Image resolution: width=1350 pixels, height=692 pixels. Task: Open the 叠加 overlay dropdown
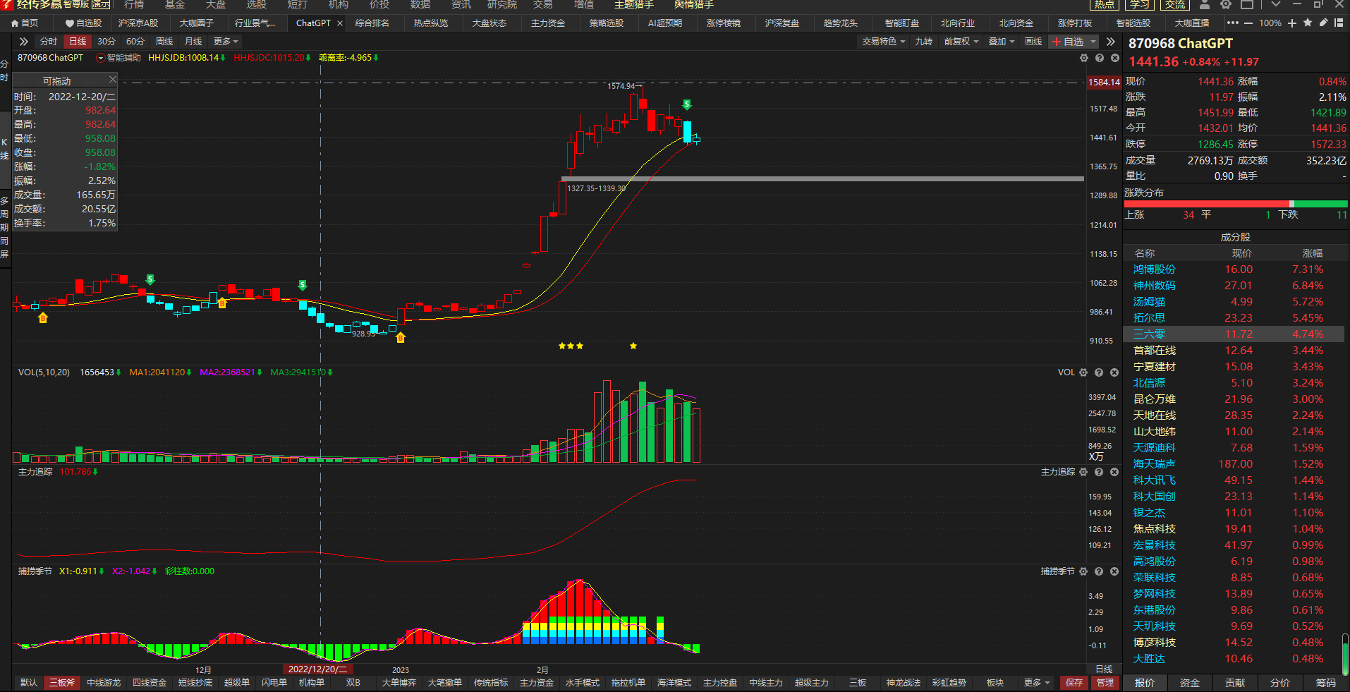(1001, 42)
